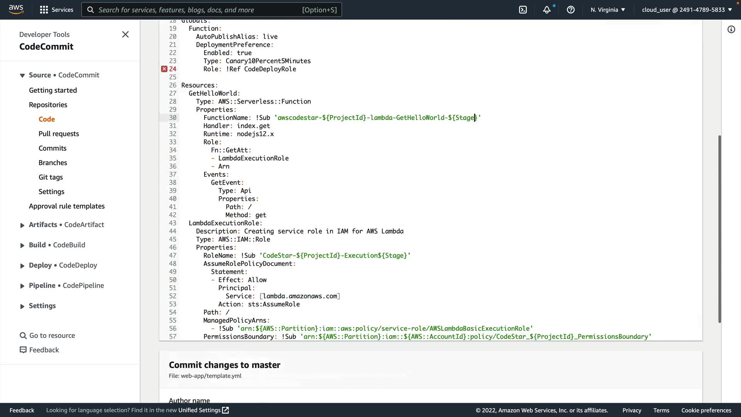The width and height of the screenshot is (741, 417).
Task: Click Cookie preferences in footer
Action: point(706,410)
